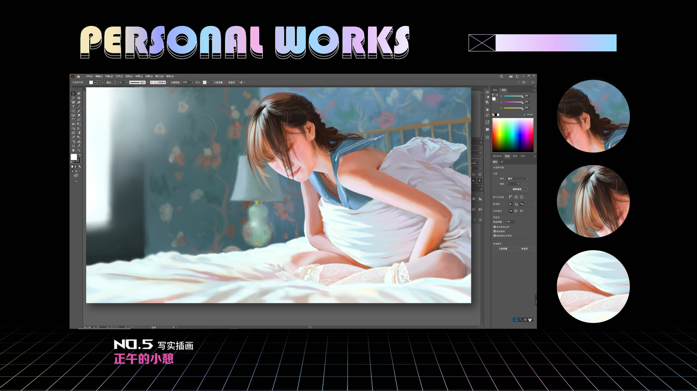This screenshot has width=697, height=391.
Task: Open the Comments speech-bubble panel icon
Action: coord(487,129)
